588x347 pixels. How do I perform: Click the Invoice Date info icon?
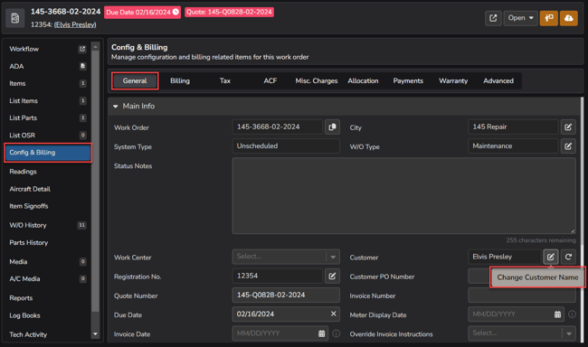[x=337, y=333]
